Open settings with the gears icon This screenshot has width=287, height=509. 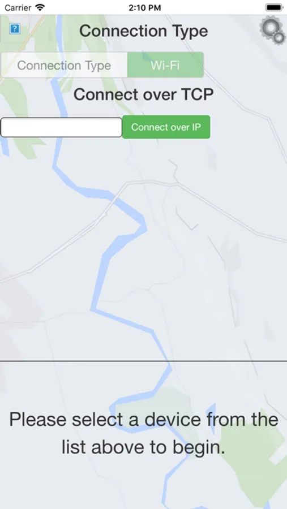tap(272, 30)
